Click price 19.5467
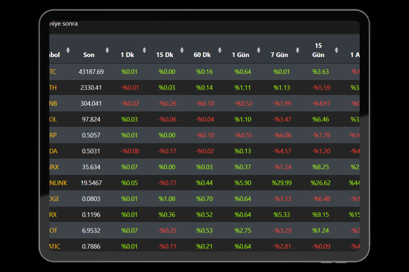This screenshot has height=272, width=409. click(x=91, y=183)
